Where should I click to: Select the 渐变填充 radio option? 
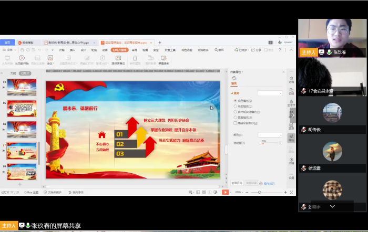click(x=234, y=106)
